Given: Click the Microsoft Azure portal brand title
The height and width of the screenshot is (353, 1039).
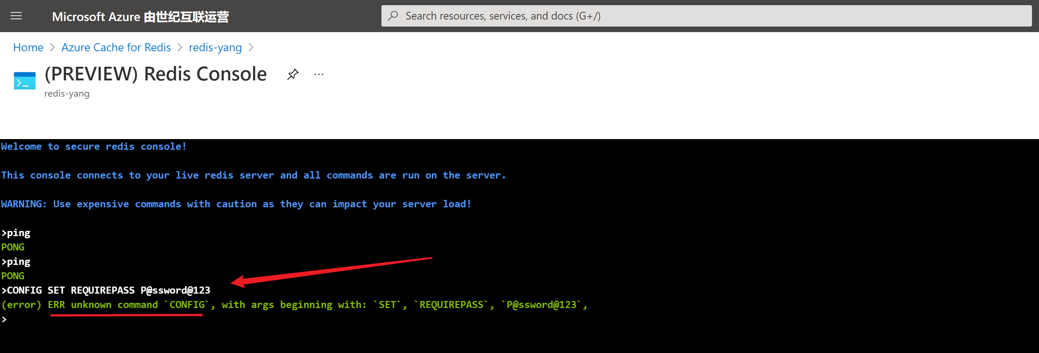Looking at the screenshot, I should (140, 17).
